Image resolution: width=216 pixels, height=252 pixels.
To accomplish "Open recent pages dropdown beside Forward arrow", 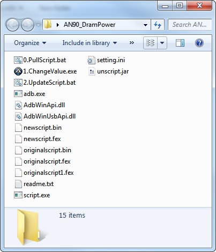I will [38, 25].
